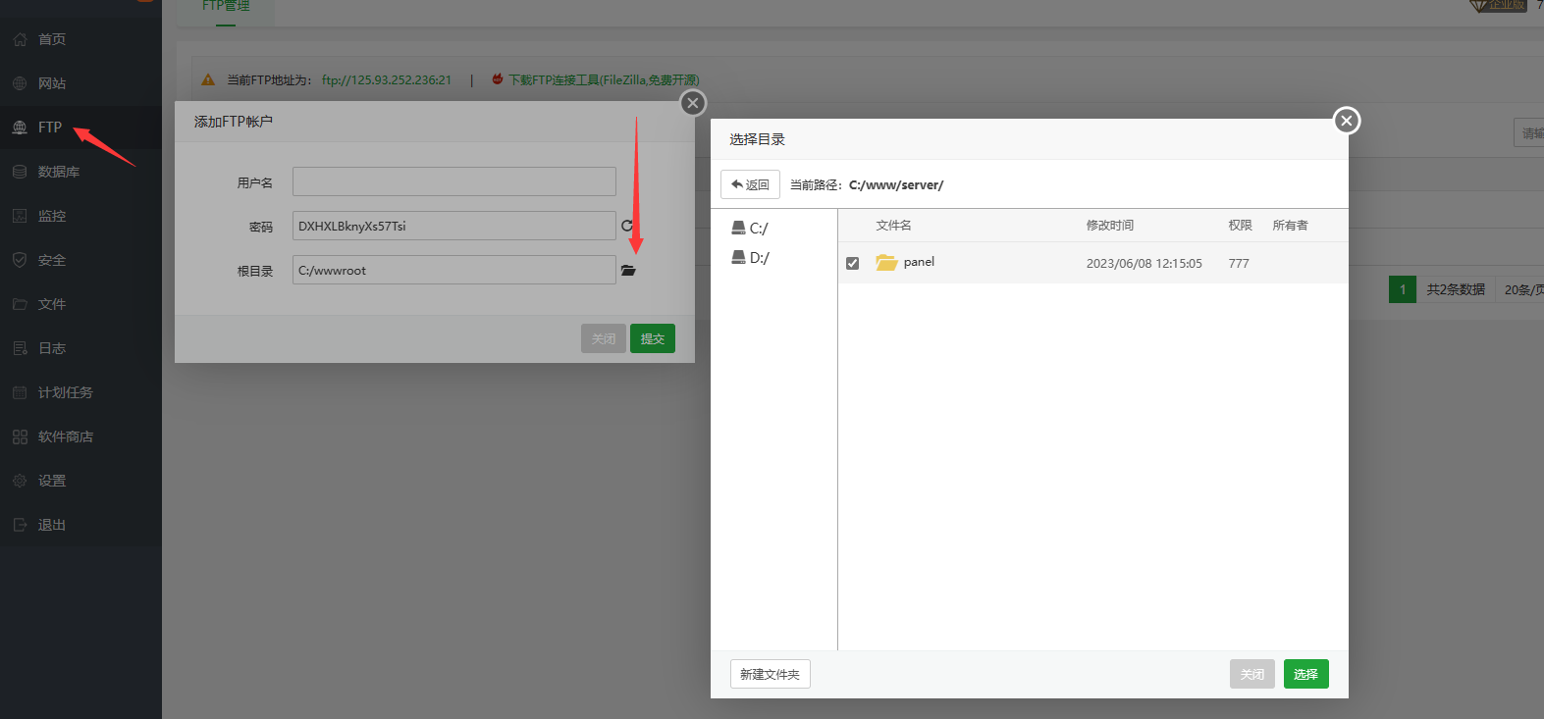Image resolution: width=1544 pixels, height=719 pixels.
Task: Click current path C:/www/server/ text
Action: click(896, 184)
